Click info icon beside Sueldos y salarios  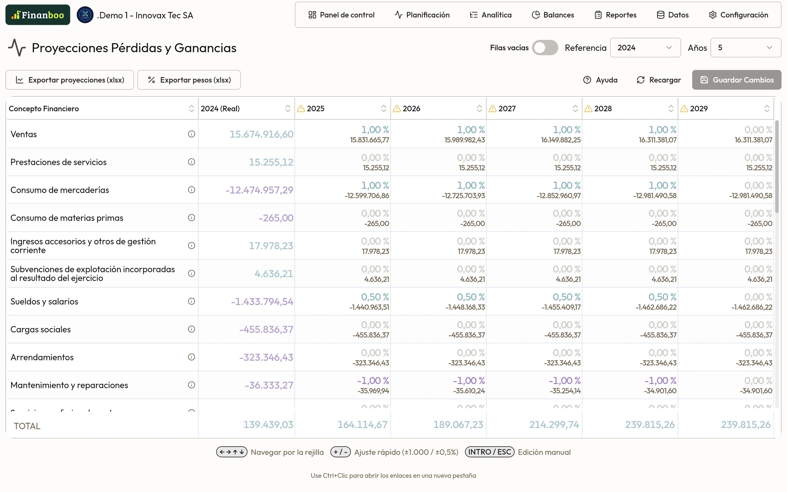point(191,301)
